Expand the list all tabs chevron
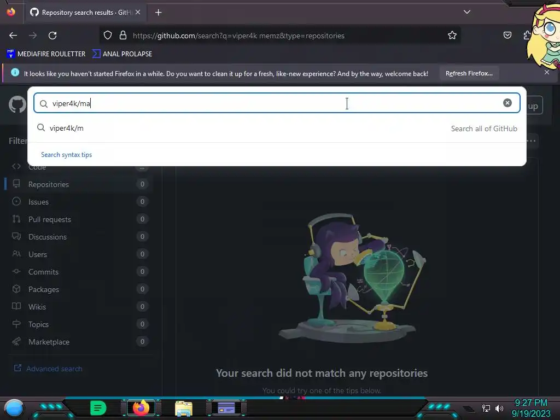560x420 pixels. coord(467,12)
